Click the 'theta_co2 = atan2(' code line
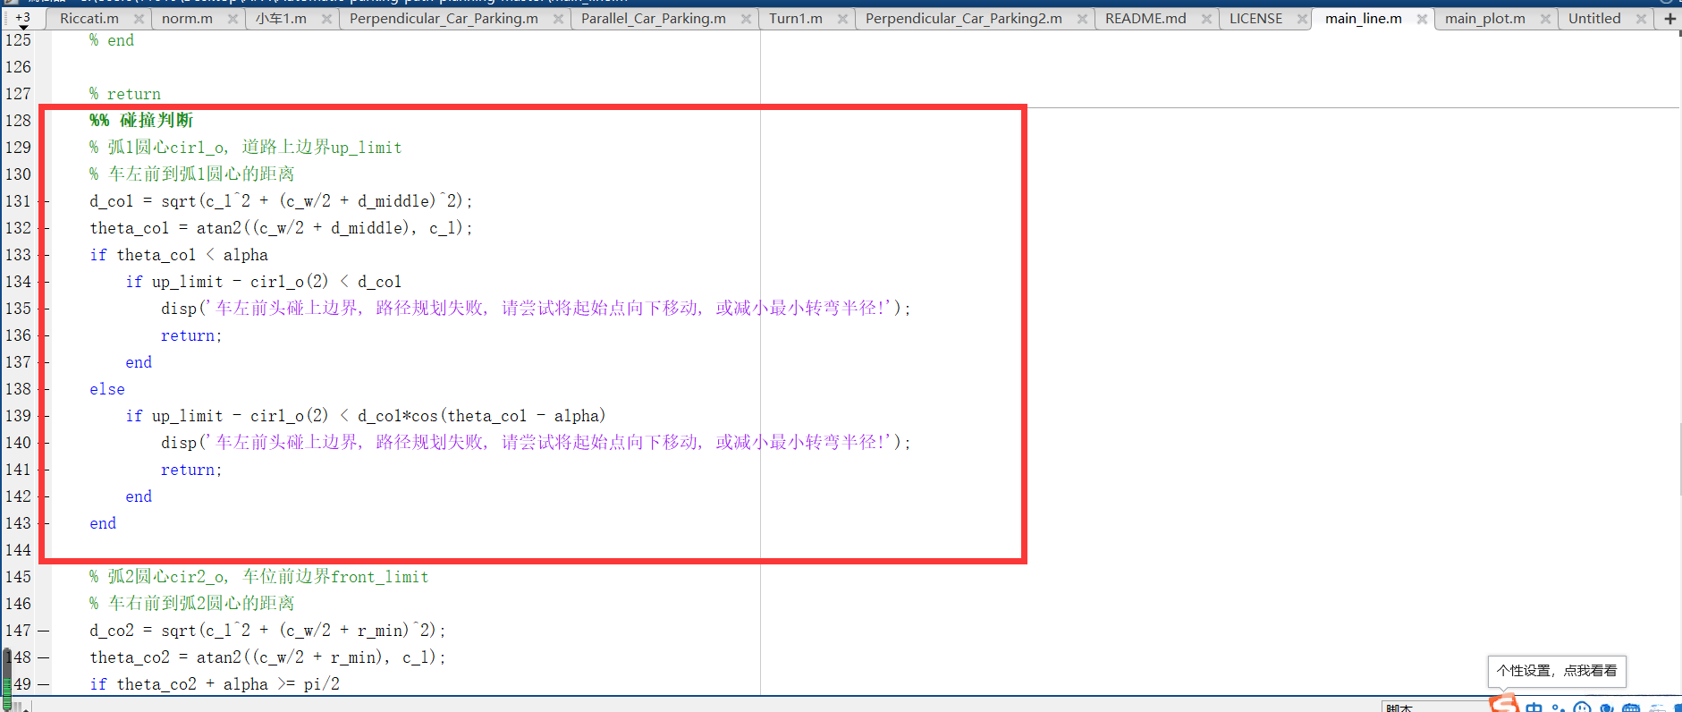The image size is (1682, 712). (267, 657)
